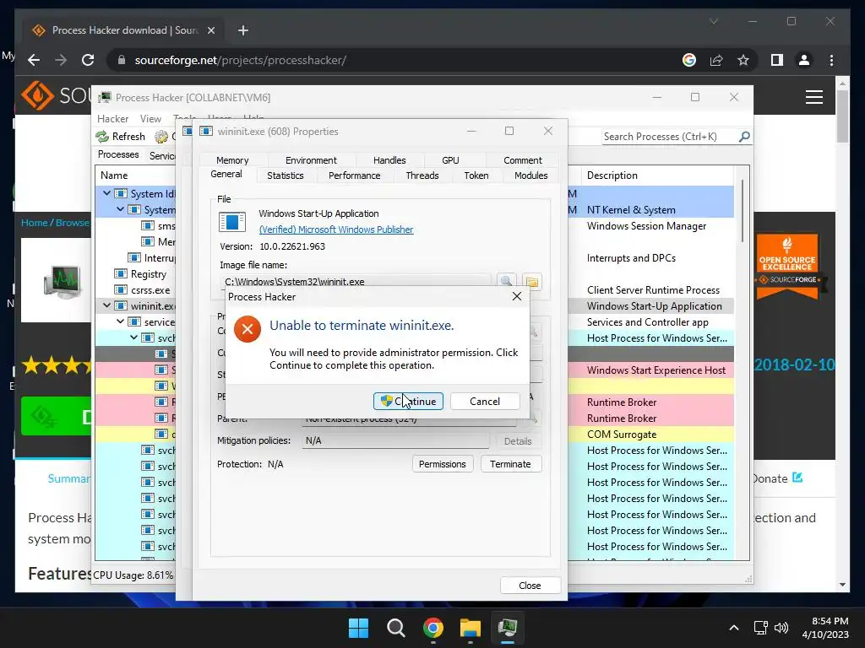Focus the Search Processes field
The image size is (865, 648).
click(670, 137)
